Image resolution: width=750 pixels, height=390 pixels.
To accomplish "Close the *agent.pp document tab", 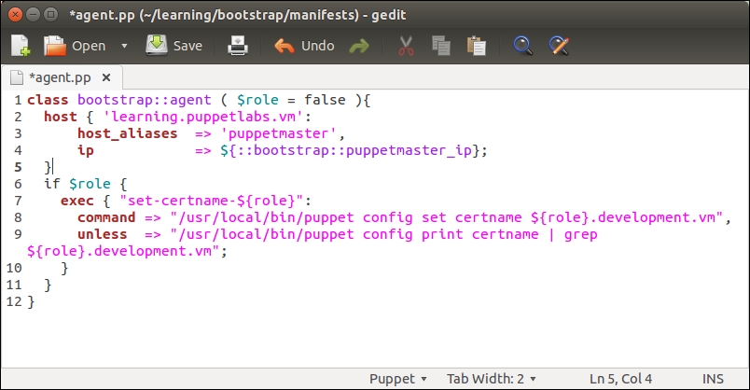I will click(x=106, y=77).
